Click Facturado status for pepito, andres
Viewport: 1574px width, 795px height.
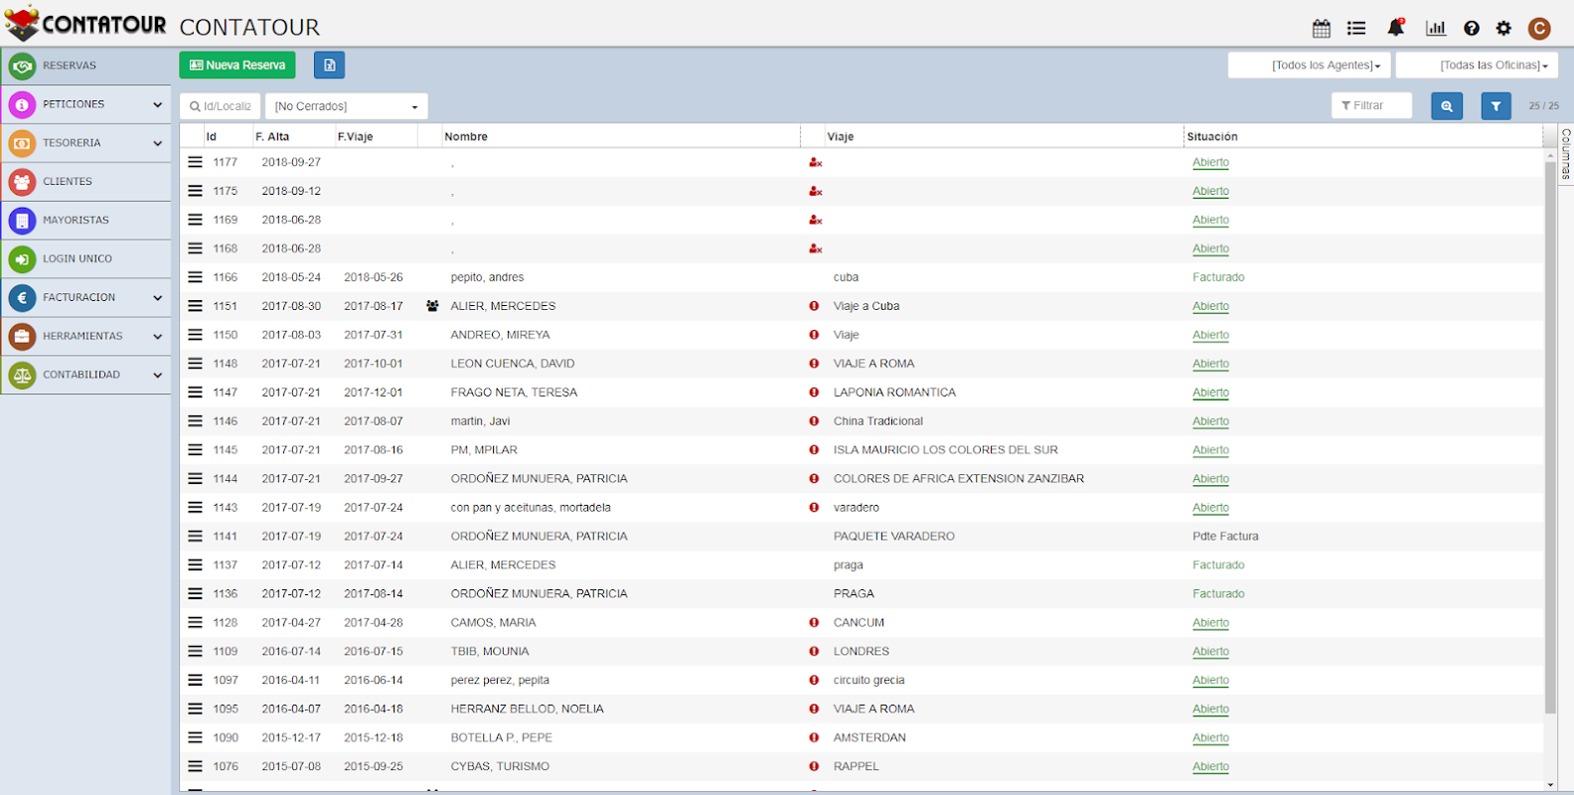[x=1218, y=277]
